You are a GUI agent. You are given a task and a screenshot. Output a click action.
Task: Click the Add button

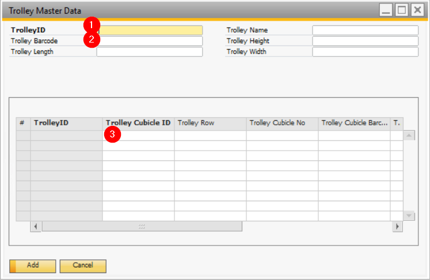tap(33, 266)
